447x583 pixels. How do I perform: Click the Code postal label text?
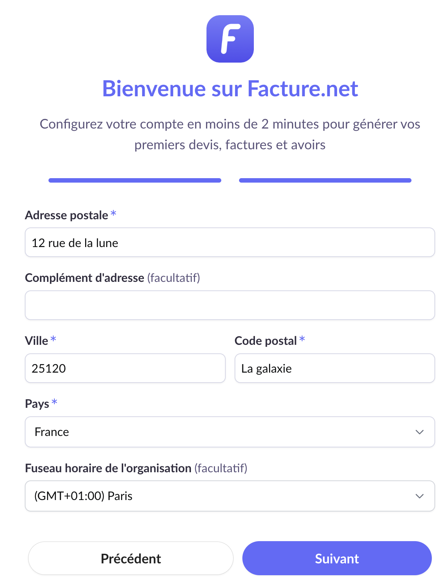[x=266, y=341]
